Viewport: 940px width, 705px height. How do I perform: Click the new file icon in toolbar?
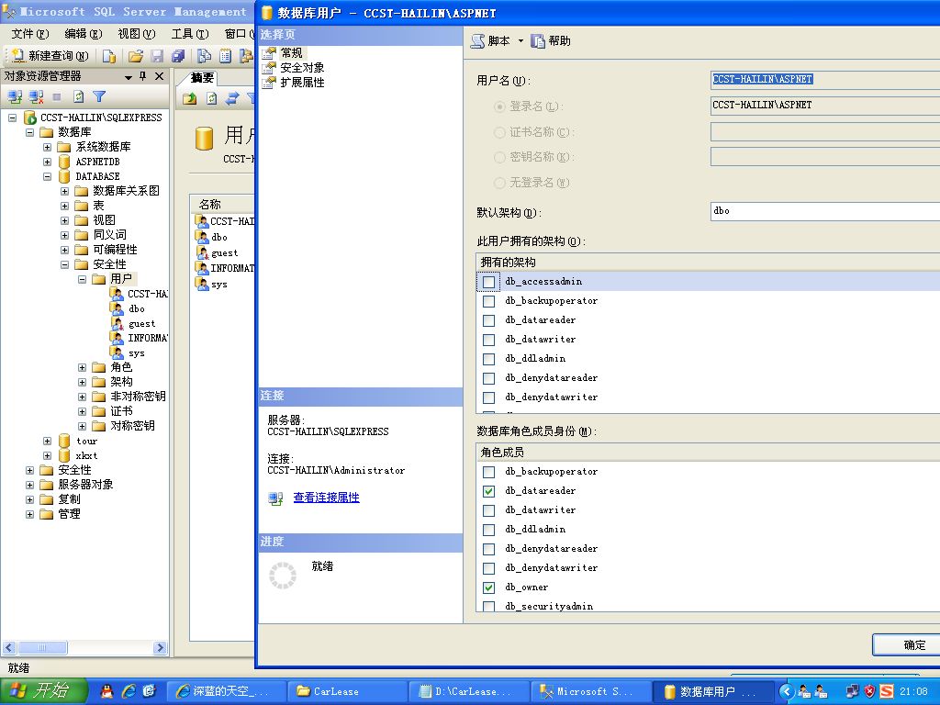[109, 56]
